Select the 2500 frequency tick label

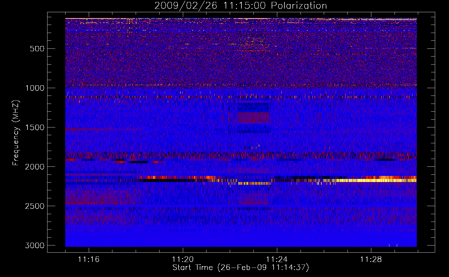pos(35,206)
